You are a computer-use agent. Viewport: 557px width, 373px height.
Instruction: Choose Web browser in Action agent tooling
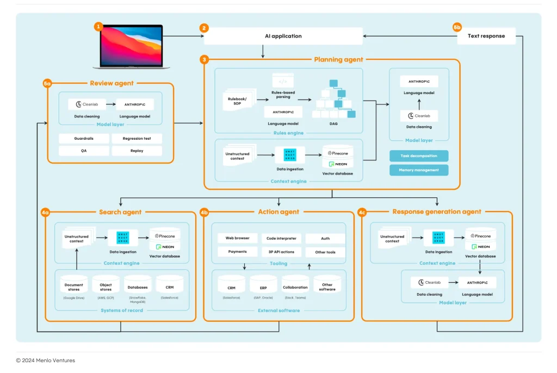(237, 238)
